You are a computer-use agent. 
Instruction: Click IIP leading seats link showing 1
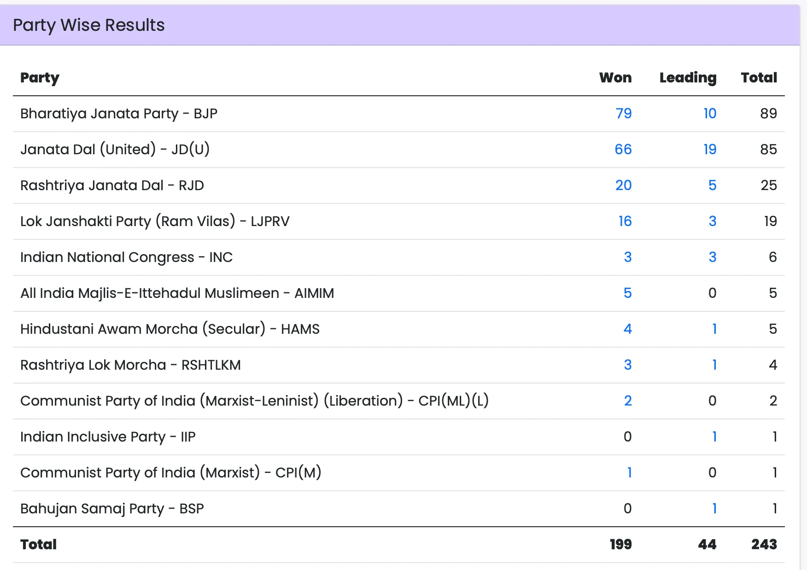pos(714,436)
